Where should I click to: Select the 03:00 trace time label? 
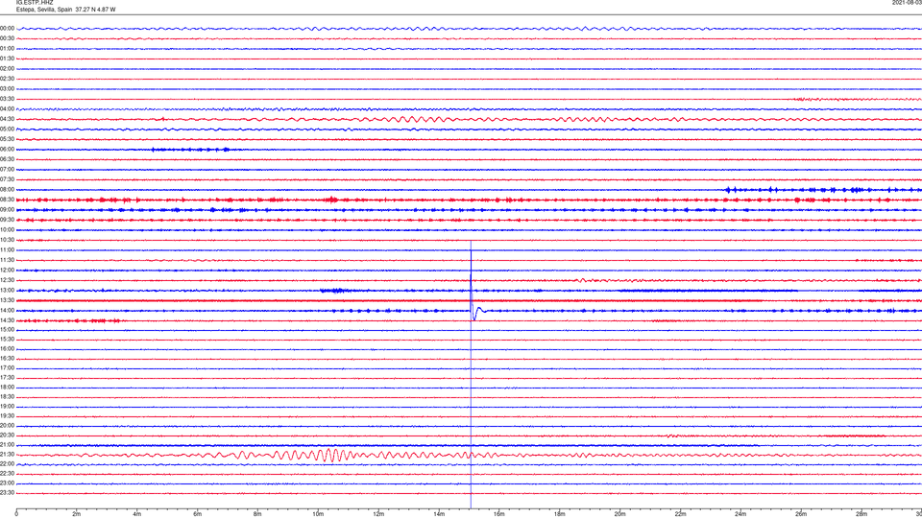(7, 89)
